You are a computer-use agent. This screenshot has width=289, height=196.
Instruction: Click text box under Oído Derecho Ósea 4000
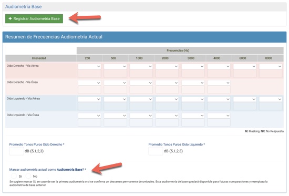219,90
